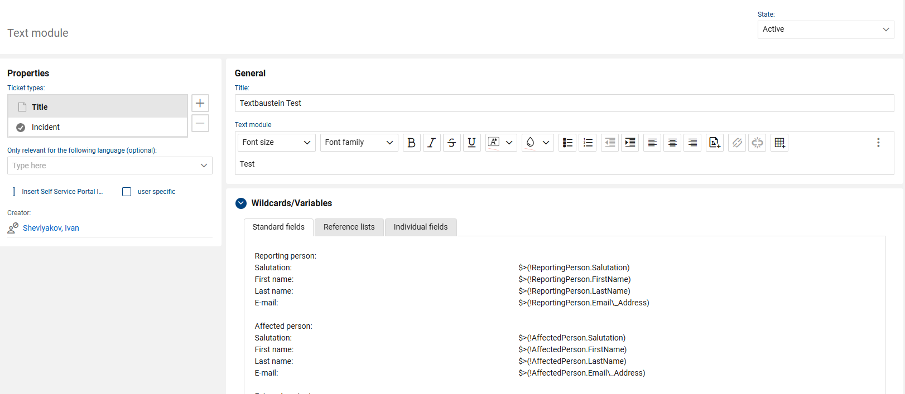Screen dimensions: 905x394
Task: Click the Reporting person heading
Action: point(286,256)
